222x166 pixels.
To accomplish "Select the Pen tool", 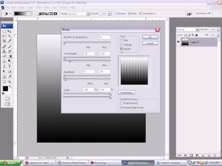I will coord(4,66).
